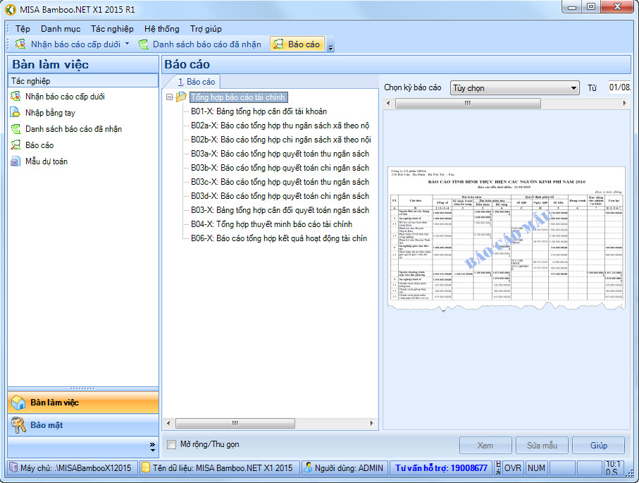Click the Báo cáo toolbar icon
Viewport: 639px width, 483px height.
point(278,44)
